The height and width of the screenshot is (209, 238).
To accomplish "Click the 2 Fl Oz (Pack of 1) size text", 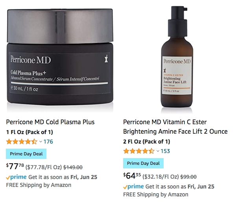I will click(x=147, y=142).
